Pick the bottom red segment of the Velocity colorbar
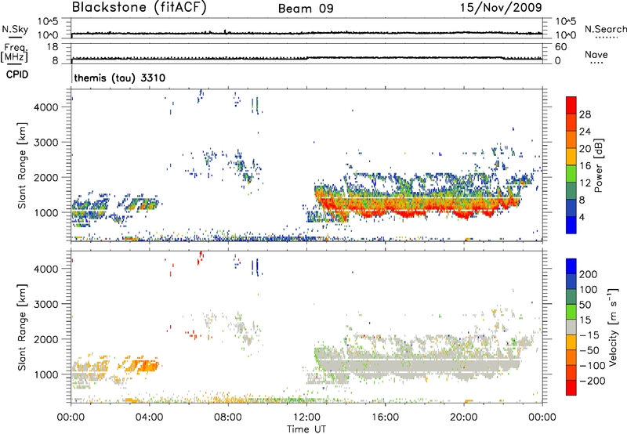Image resolution: width=627 pixels, height=434 pixels. (x=571, y=388)
